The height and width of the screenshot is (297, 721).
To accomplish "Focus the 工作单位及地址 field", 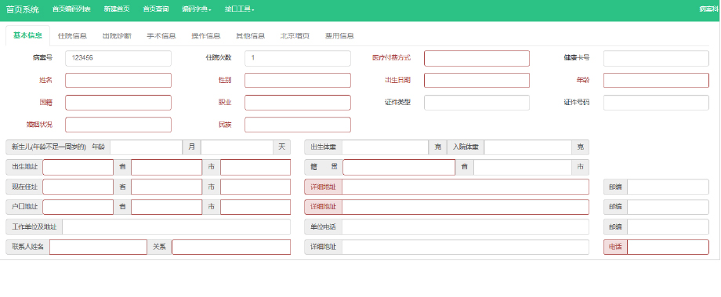I will click(x=176, y=226).
